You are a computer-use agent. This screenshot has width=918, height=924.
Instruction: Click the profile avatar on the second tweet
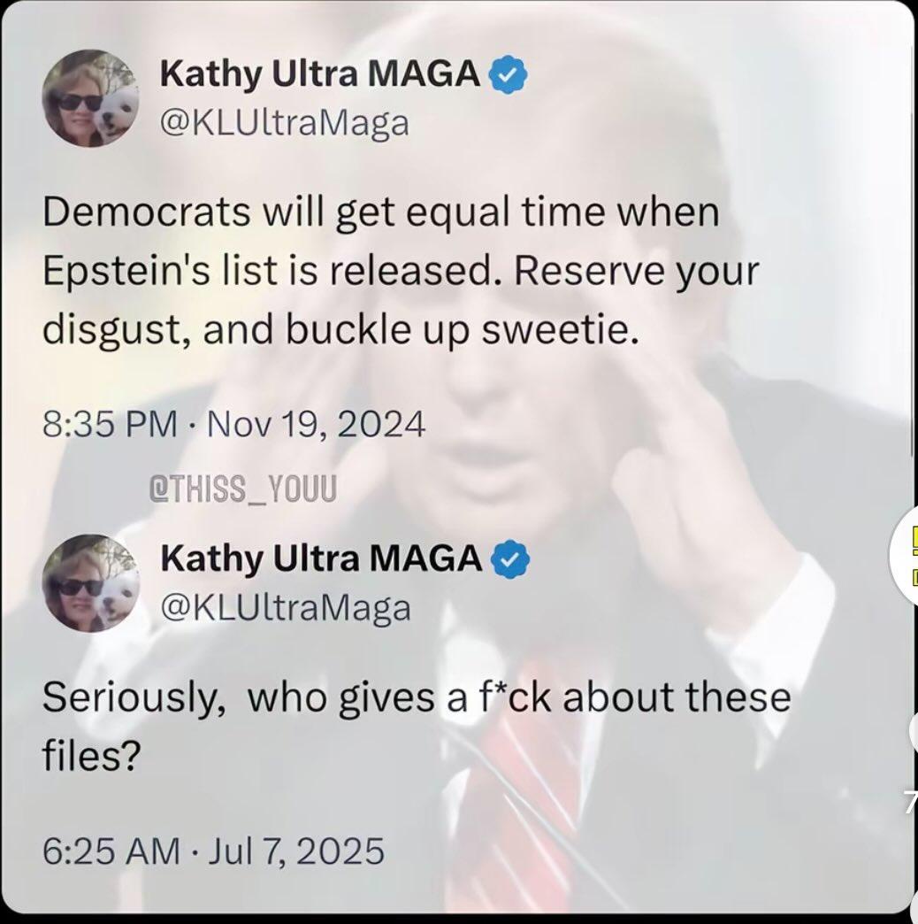[x=88, y=581]
